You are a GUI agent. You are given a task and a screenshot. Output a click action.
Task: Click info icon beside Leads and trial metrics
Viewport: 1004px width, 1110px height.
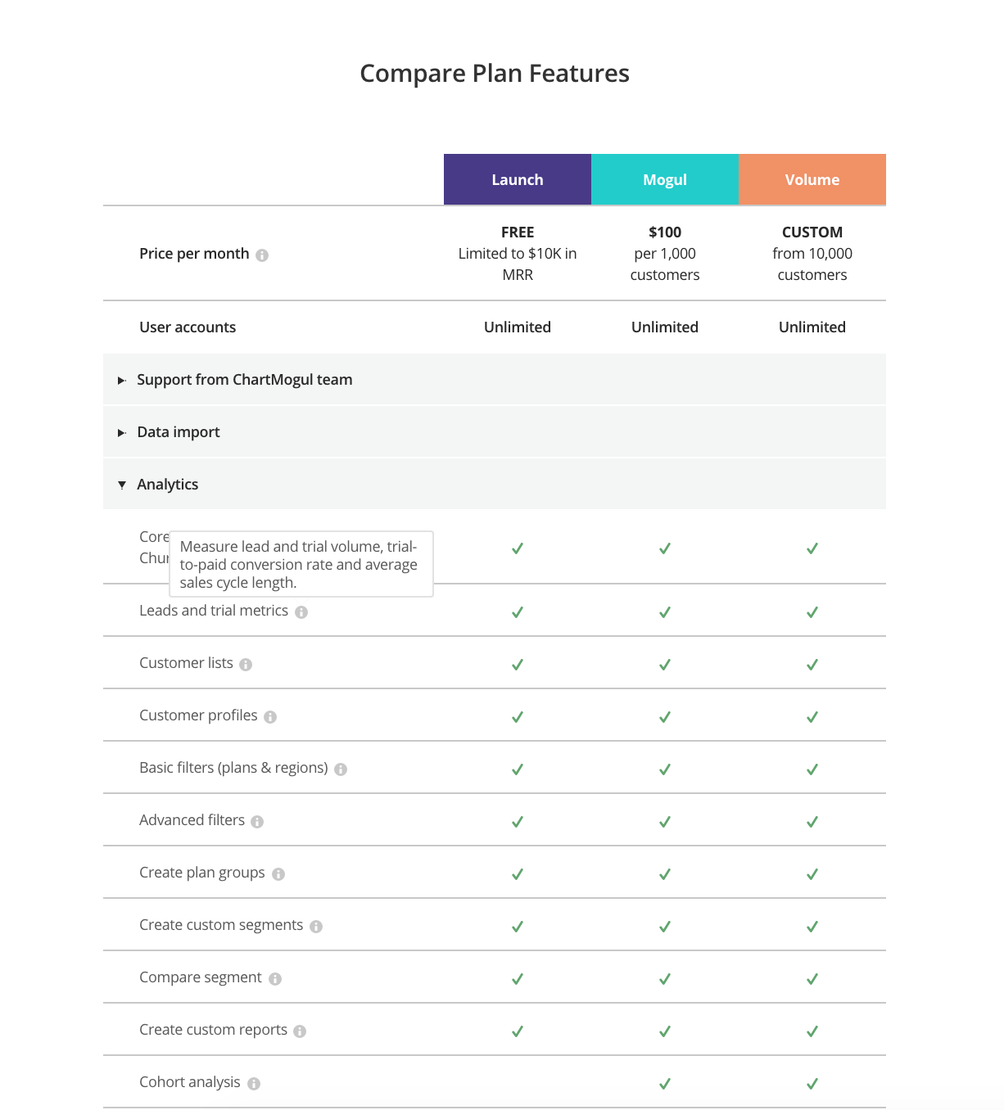[x=301, y=612]
